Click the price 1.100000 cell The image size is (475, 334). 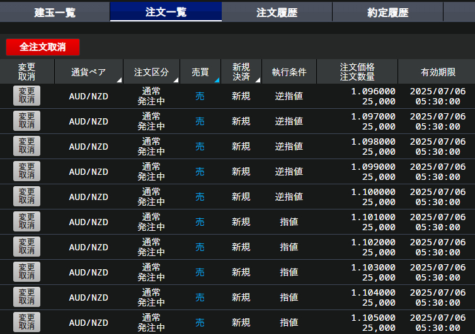click(373, 192)
